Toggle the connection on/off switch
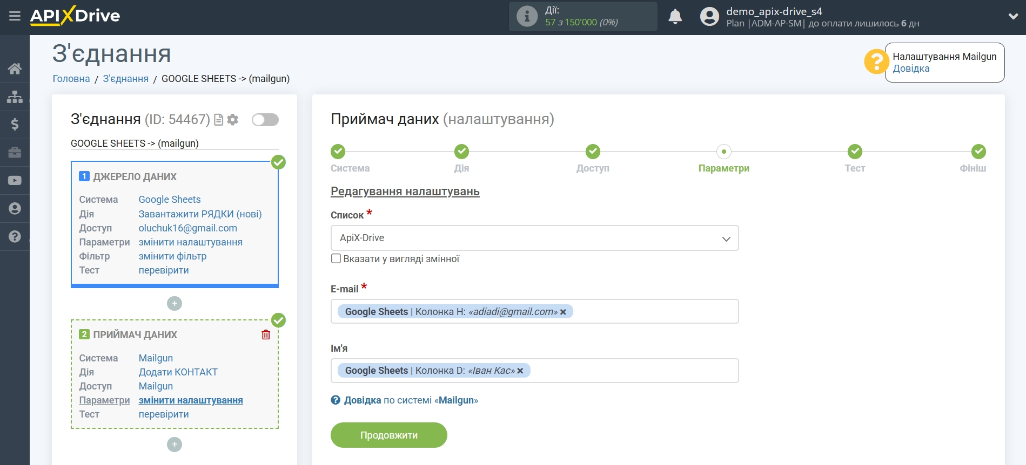The image size is (1026, 465). [x=265, y=120]
